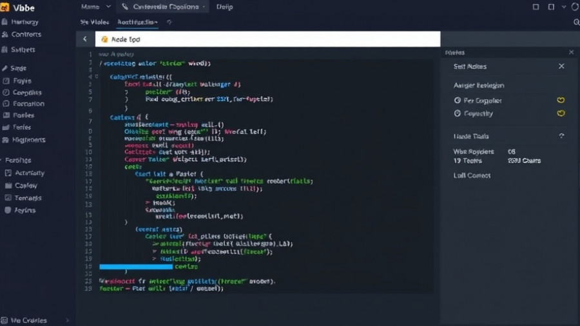Click the first code line with the grey comment

coord(116,54)
